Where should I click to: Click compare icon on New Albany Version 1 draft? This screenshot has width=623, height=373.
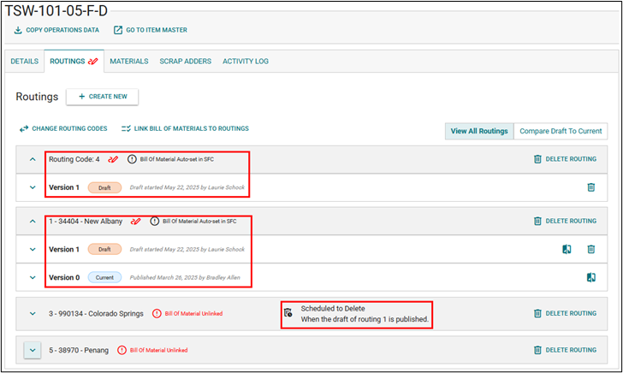[x=567, y=249]
